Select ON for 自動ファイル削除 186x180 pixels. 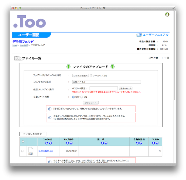click(82, 97)
